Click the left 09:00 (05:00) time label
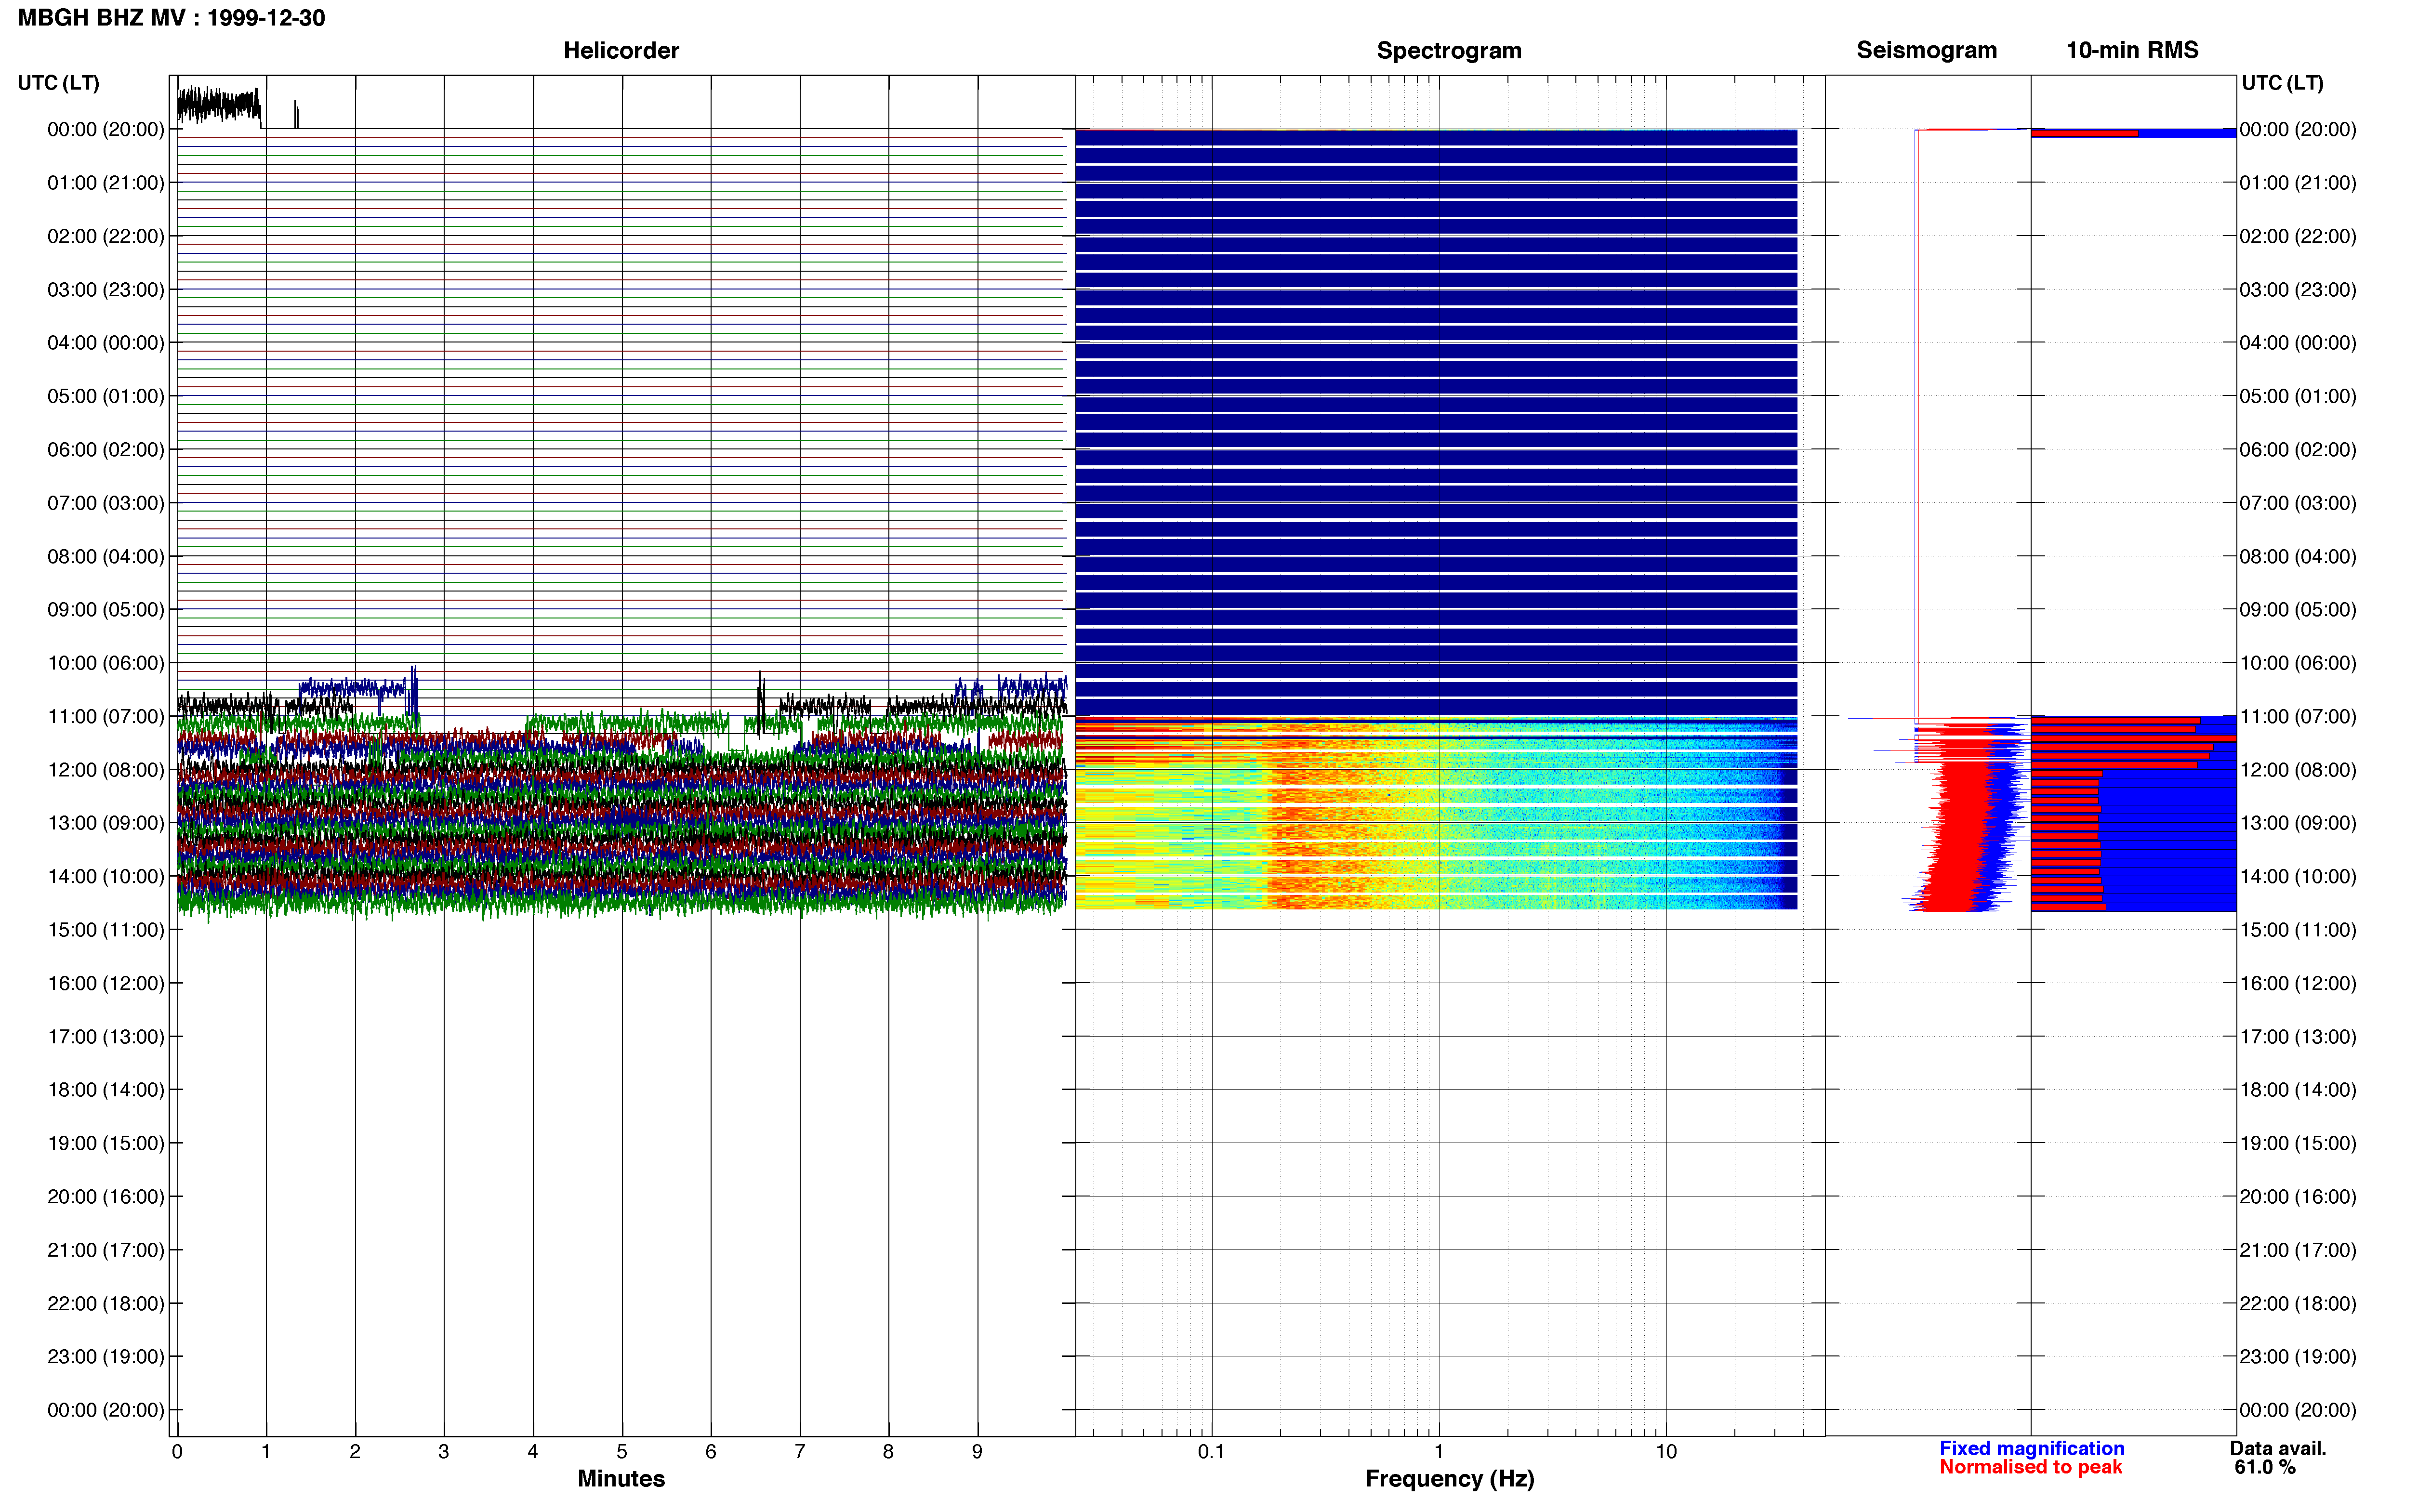Image resolution: width=2418 pixels, height=1512 pixels. [106, 610]
